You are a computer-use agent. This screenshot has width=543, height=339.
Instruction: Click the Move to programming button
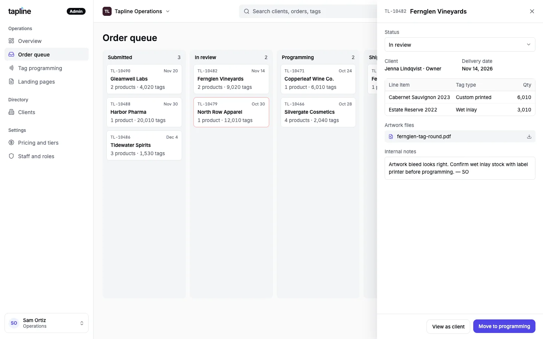[x=504, y=326]
